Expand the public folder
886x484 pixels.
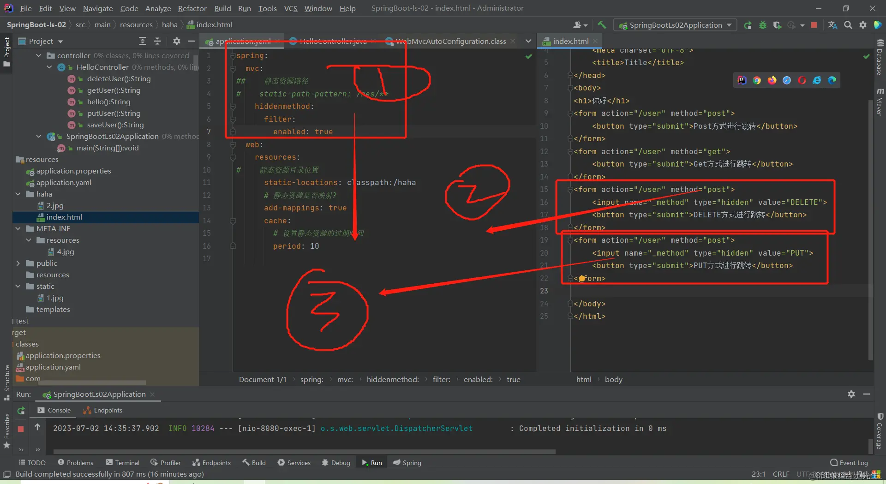point(18,263)
